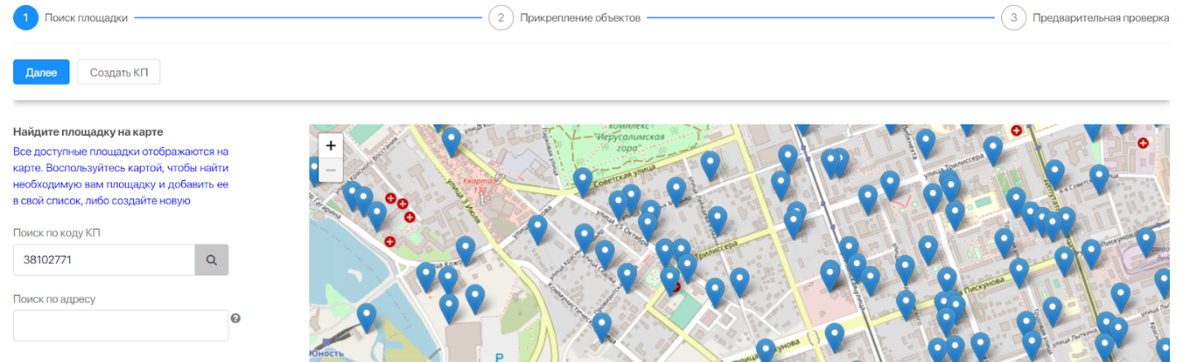Select the marker near the railway by the lake
Image resolution: width=1183 pixels, height=362 pixels.
(366, 315)
